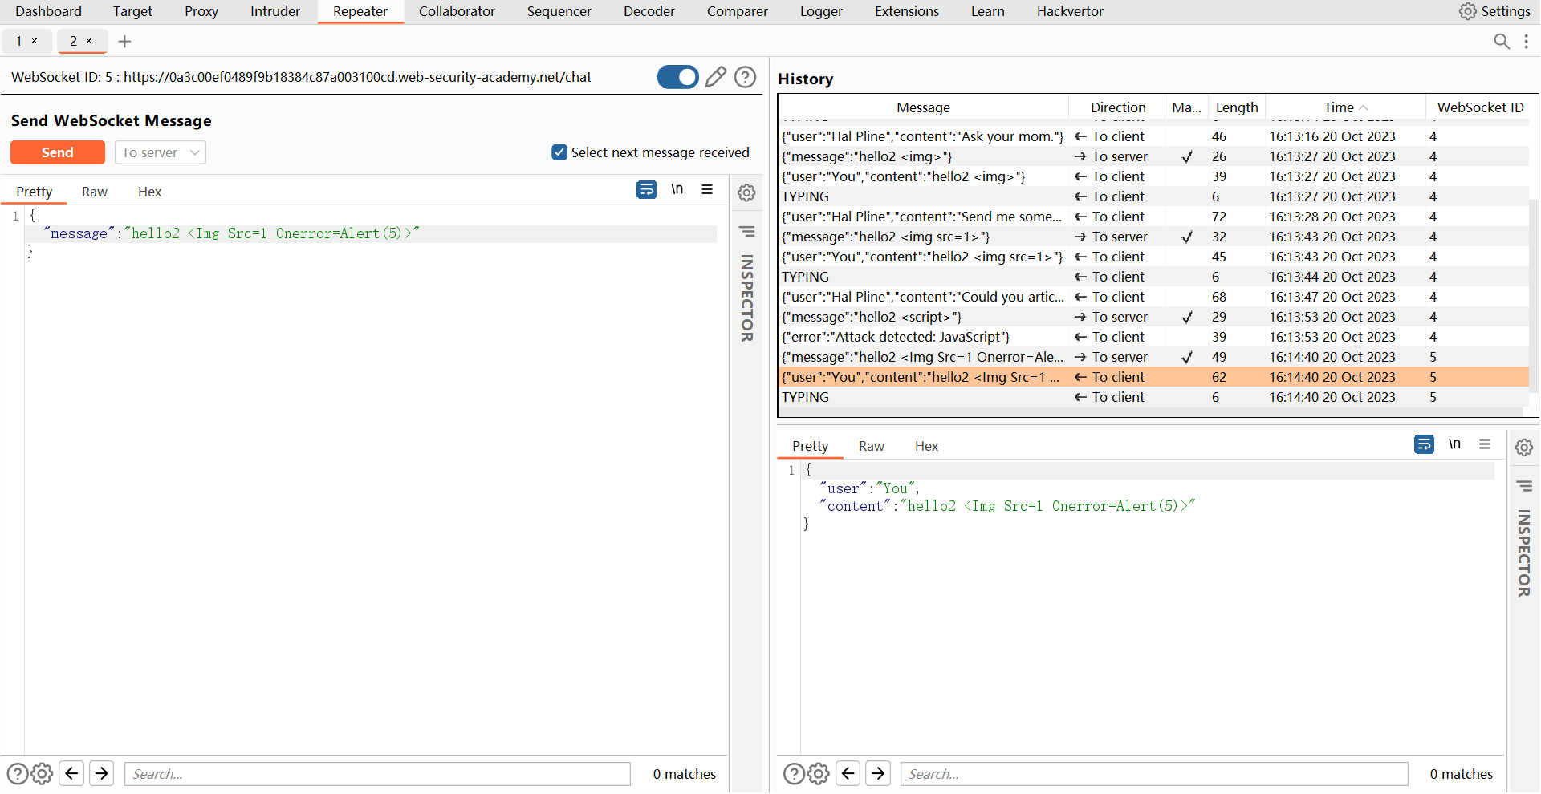This screenshot has width=1541, height=794.
Task: Switch to Hex view in message editor
Action: point(149,192)
